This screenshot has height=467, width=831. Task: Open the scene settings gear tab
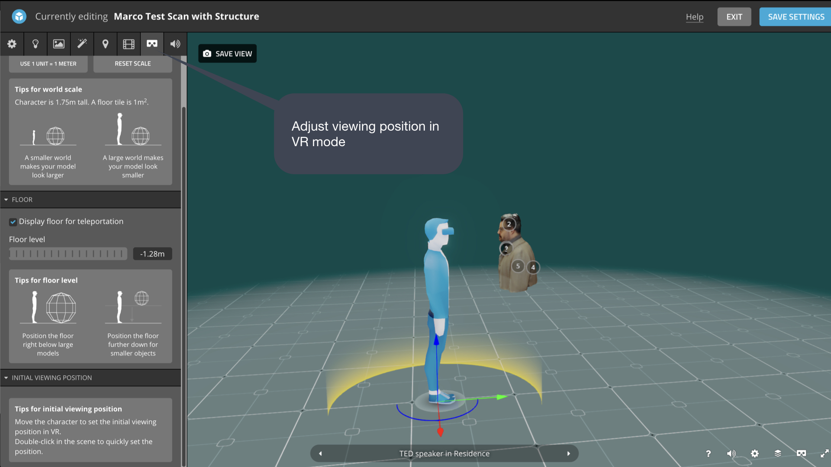(12, 44)
